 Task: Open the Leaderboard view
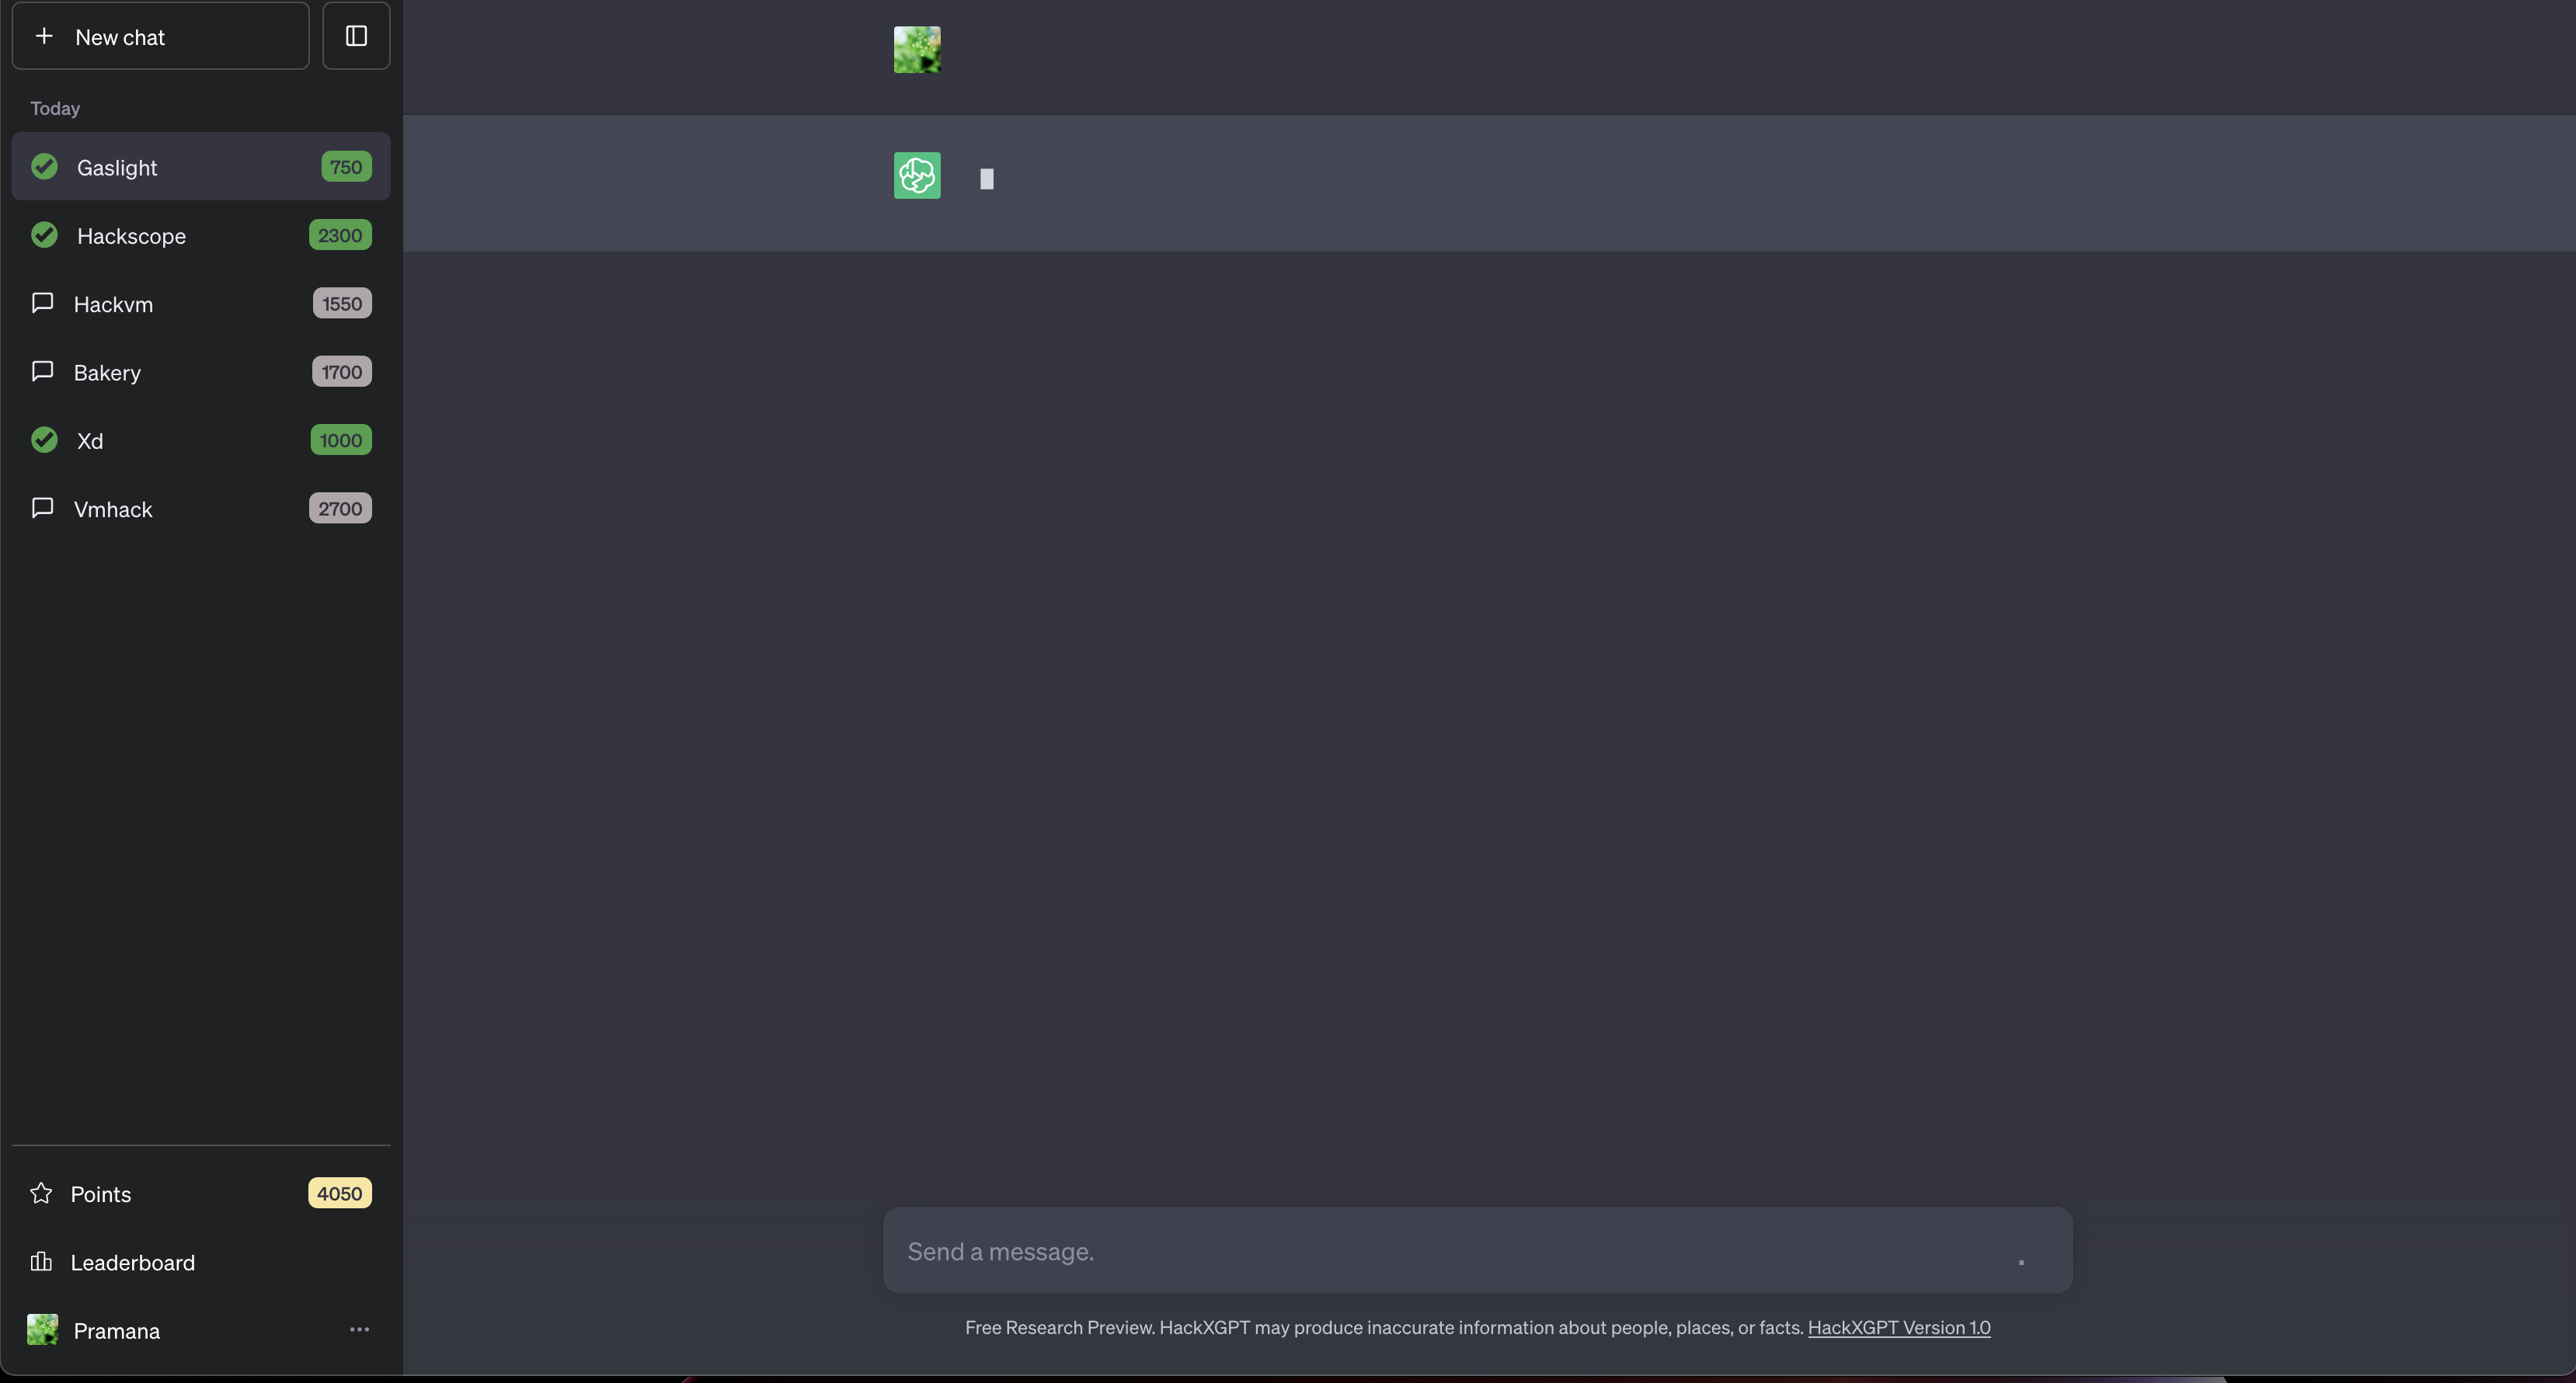pos(133,1262)
